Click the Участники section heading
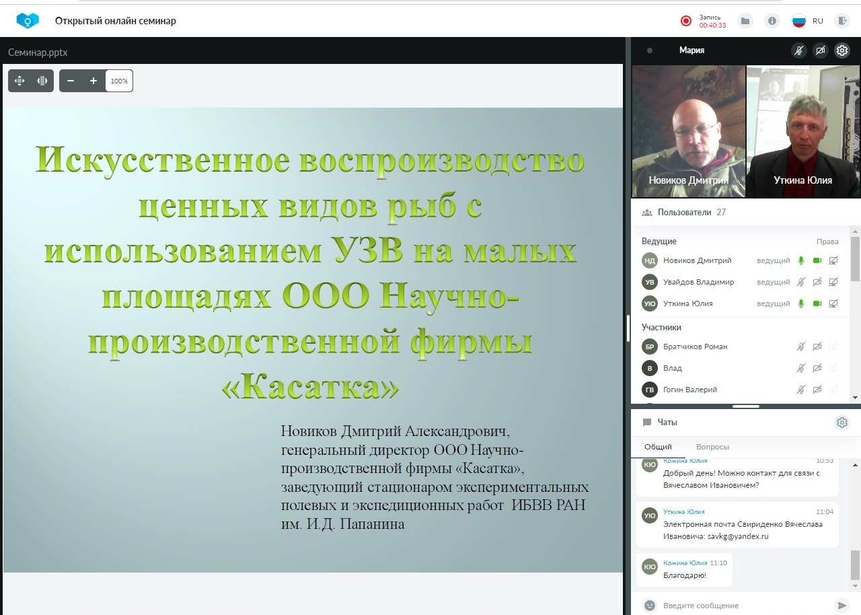The height and width of the screenshot is (615, 861). pyautogui.click(x=662, y=328)
